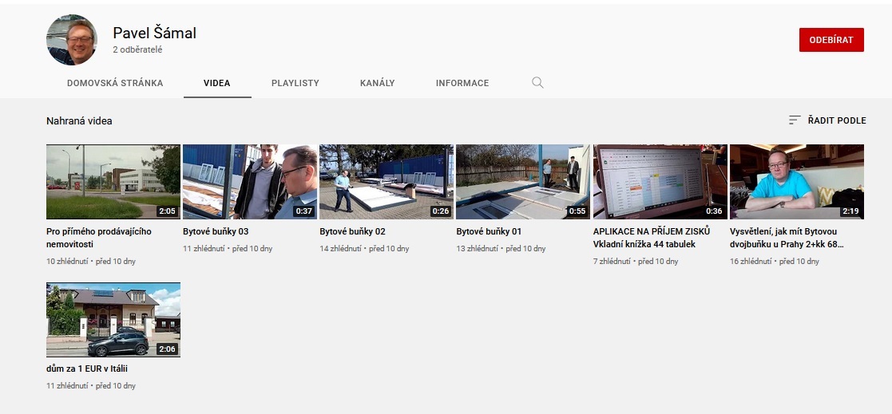892x414 pixels.
Task: Open title APLIKACE NA PŘÍJEM ZISKŮ Vkladní knížka
Action: 652,238
